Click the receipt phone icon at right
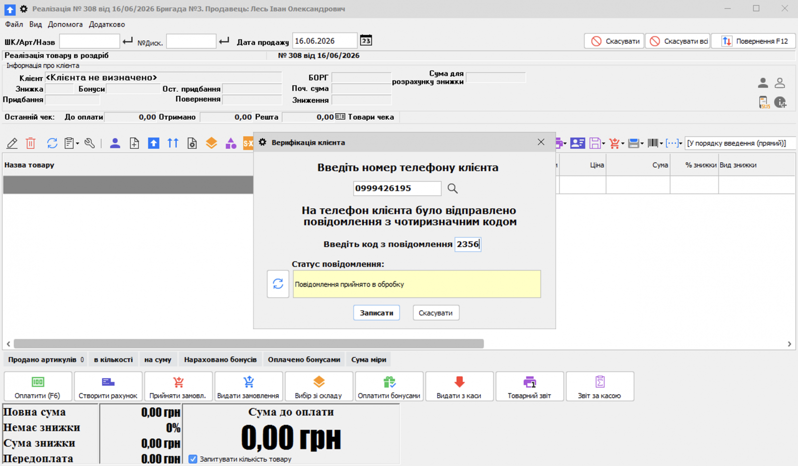This screenshot has width=798, height=466. pyautogui.click(x=764, y=102)
